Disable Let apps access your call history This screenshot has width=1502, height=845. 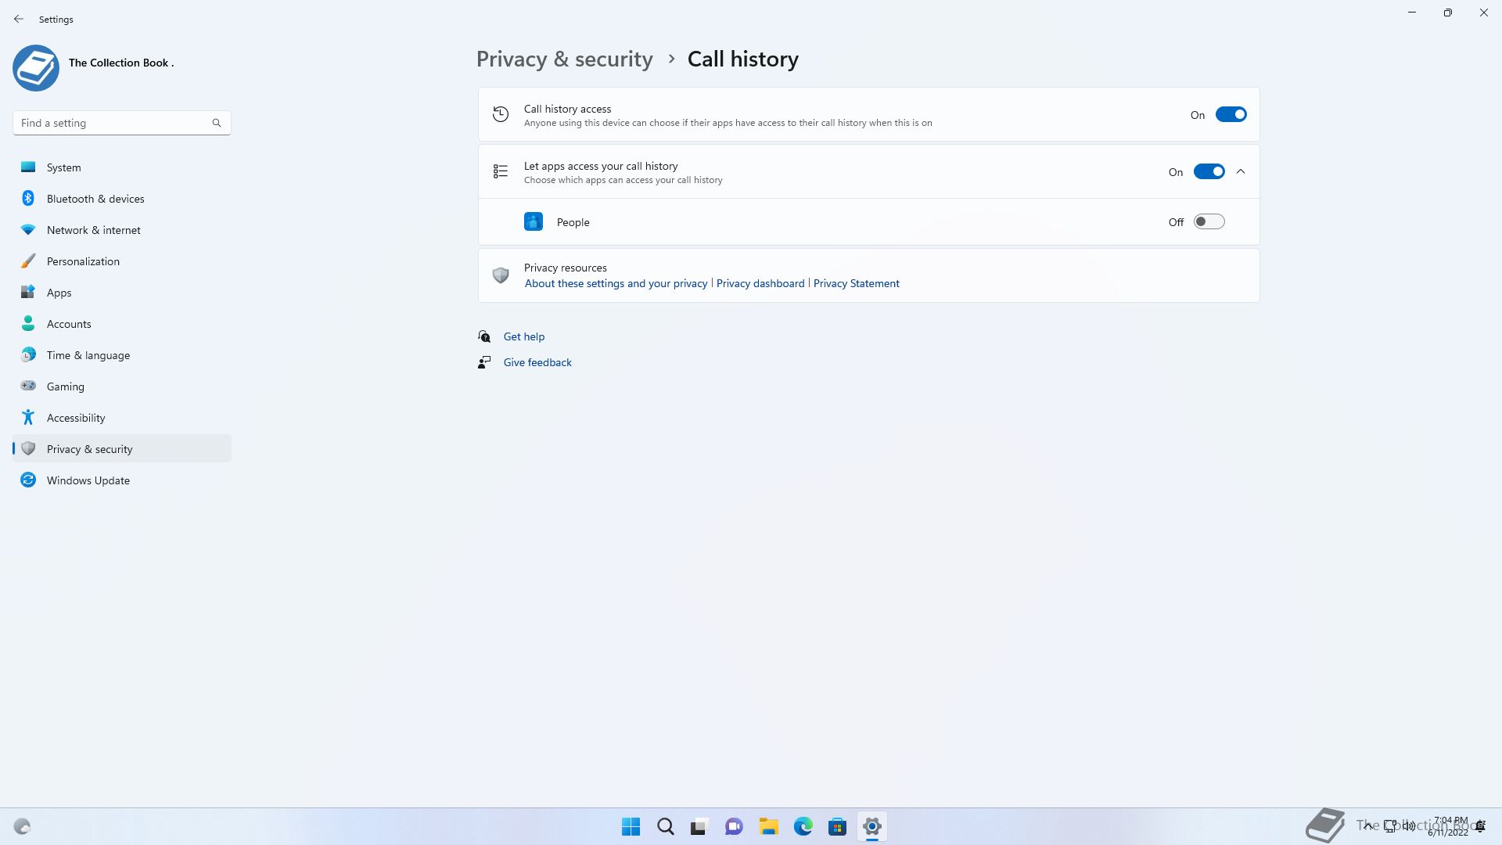[1208, 172]
